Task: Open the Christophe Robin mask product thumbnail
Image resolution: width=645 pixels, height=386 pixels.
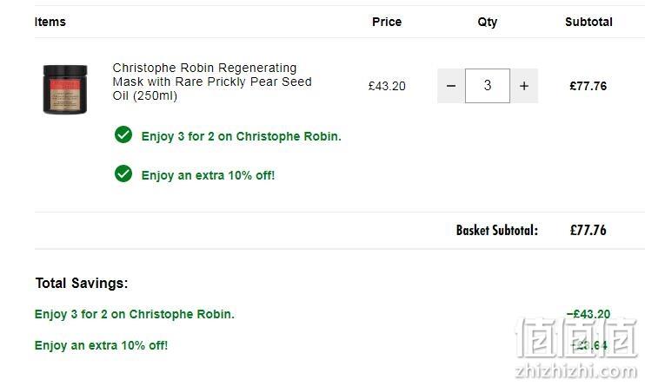Action: 65,89
